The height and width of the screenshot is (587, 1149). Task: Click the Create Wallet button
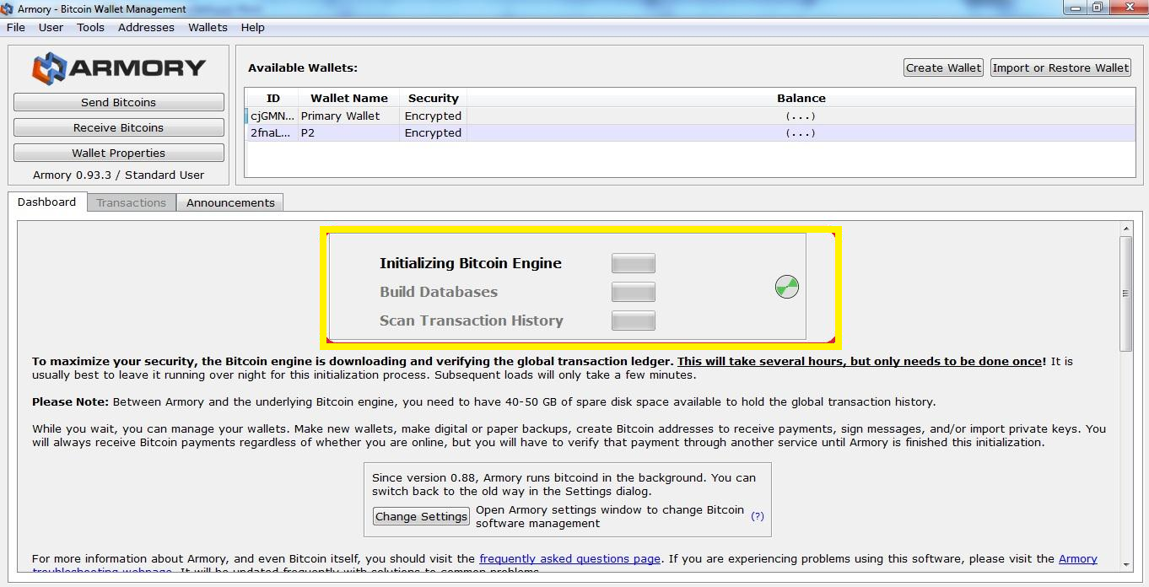tap(943, 67)
